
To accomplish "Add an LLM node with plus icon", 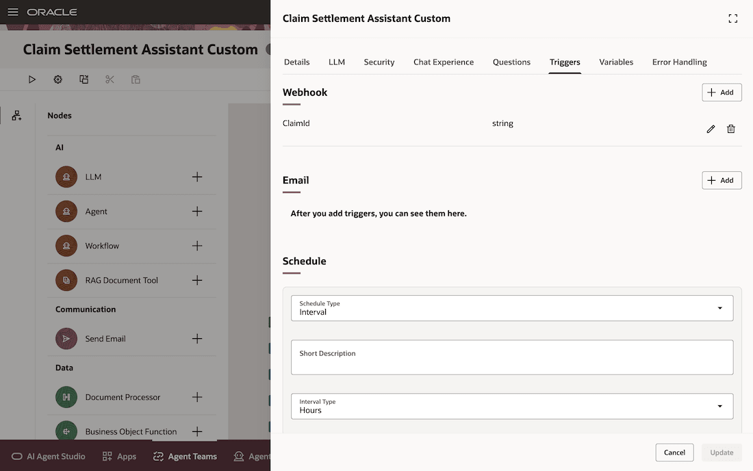I will click(x=197, y=177).
